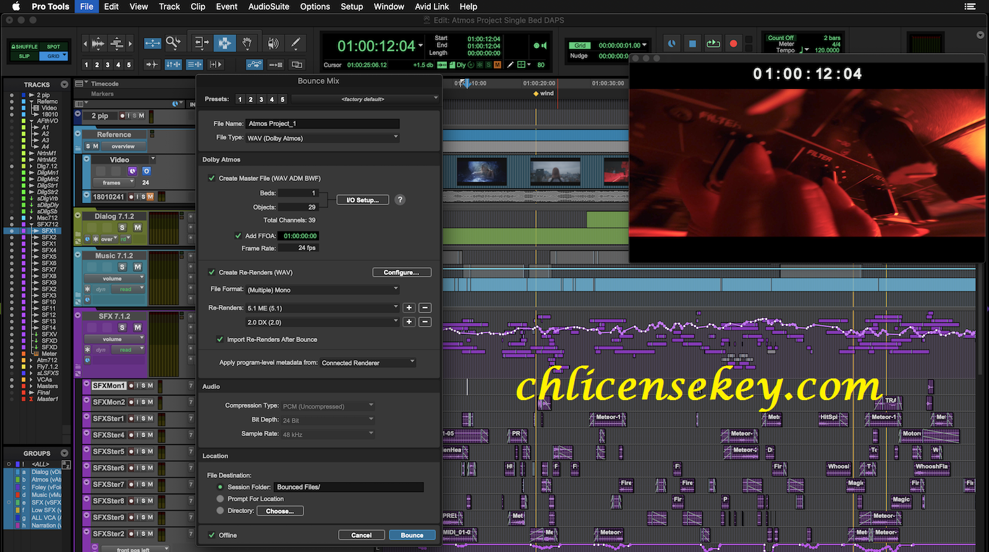Open the Apple menu

[x=16, y=6]
